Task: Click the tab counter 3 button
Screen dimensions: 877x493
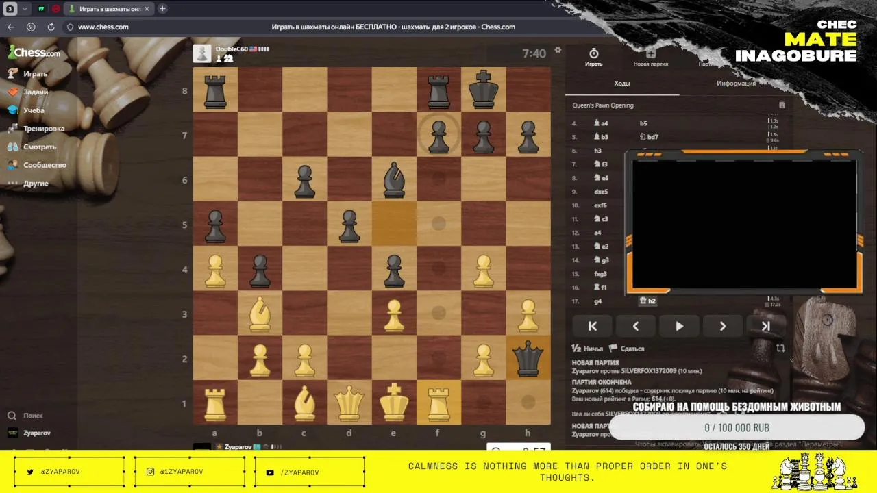Action: point(10,9)
